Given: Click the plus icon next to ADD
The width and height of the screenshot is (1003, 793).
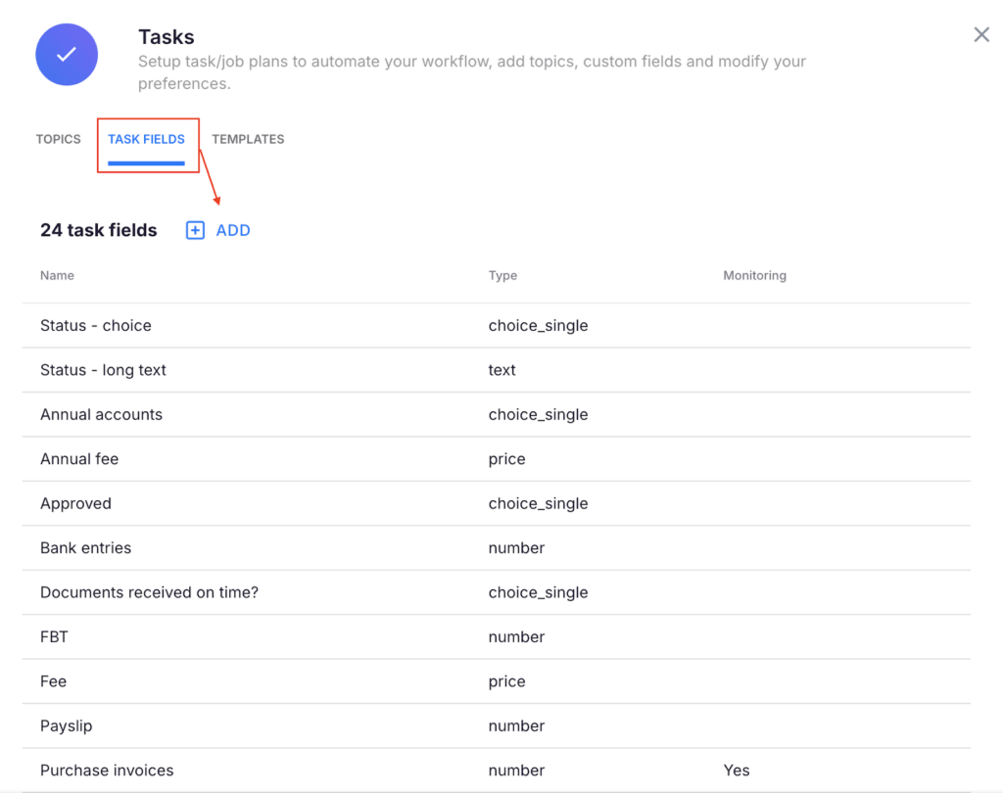Looking at the screenshot, I should (195, 229).
